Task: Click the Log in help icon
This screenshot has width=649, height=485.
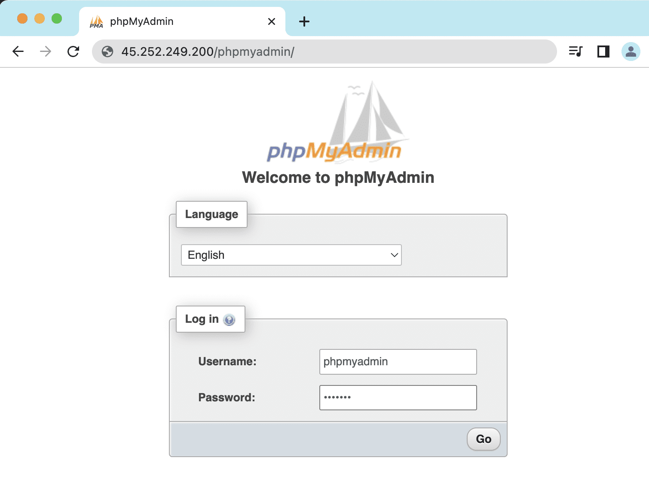Action: [x=230, y=320]
